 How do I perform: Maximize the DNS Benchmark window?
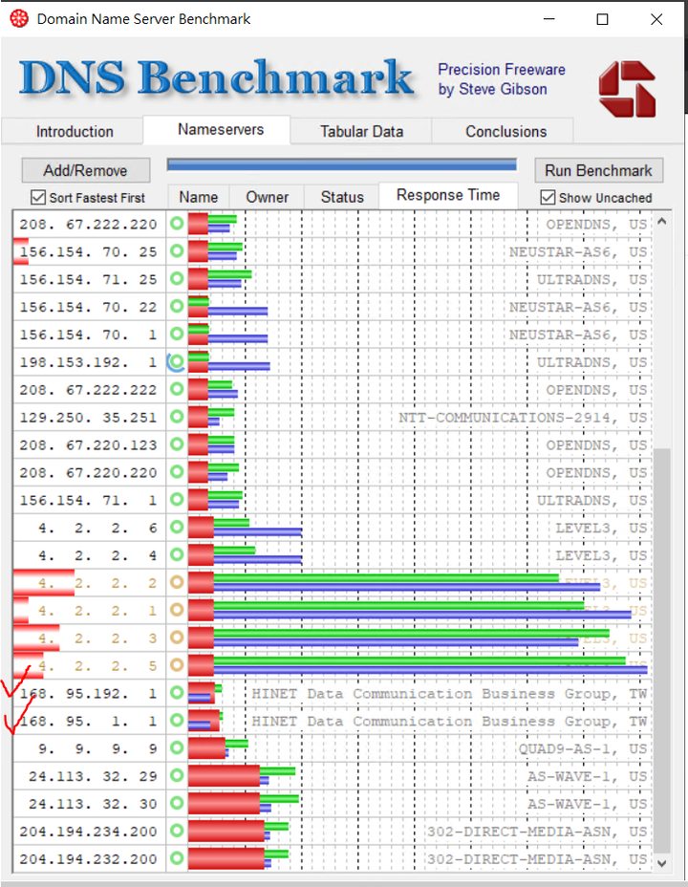tap(603, 19)
